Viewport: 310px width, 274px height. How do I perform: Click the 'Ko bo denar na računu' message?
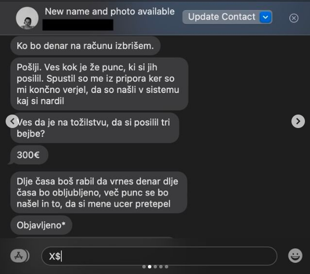point(85,46)
